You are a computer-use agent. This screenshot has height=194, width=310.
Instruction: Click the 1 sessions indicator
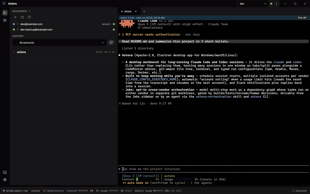(300, 191)
